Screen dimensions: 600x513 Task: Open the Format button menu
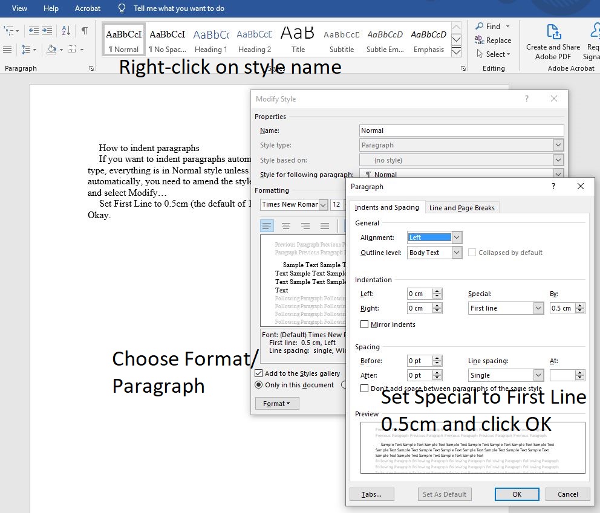[x=276, y=404]
